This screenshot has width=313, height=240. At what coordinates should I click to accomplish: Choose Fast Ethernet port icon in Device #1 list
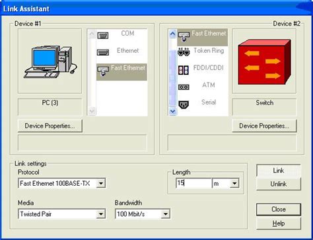[x=103, y=71]
